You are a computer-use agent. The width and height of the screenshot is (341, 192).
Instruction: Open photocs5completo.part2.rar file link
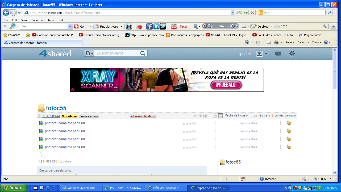click(65, 131)
